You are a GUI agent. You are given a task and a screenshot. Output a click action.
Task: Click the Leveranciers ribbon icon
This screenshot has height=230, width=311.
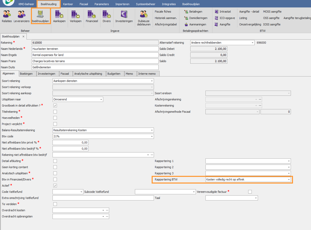22,16
